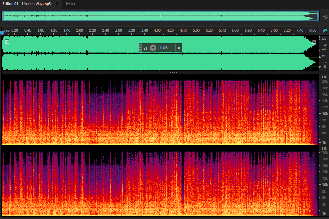This screenshot has width=329, height=219.
Task: Click the blue playhead marker at timeline start
Action: pyautogui.click(x=2, y=33)
